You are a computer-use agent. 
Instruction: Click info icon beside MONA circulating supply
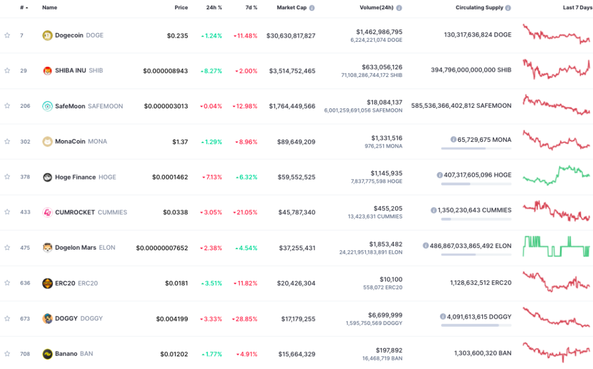click(453, 140)
